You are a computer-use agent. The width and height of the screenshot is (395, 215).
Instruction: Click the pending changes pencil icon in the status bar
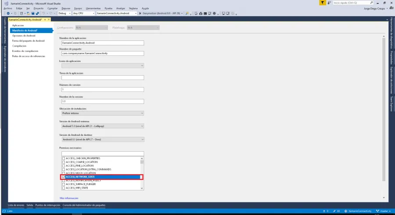[334, 211]
